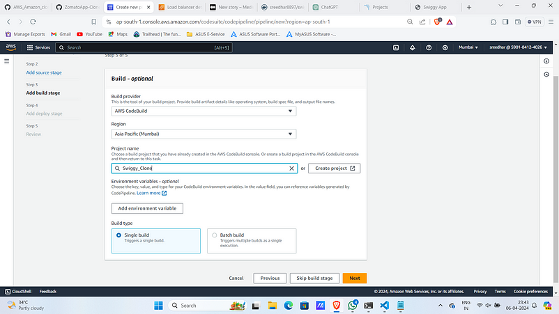This screenshot has width=559, height=314.
Task: Clear the Swiggy_Clone project name field
Action: tap(291, 168)
